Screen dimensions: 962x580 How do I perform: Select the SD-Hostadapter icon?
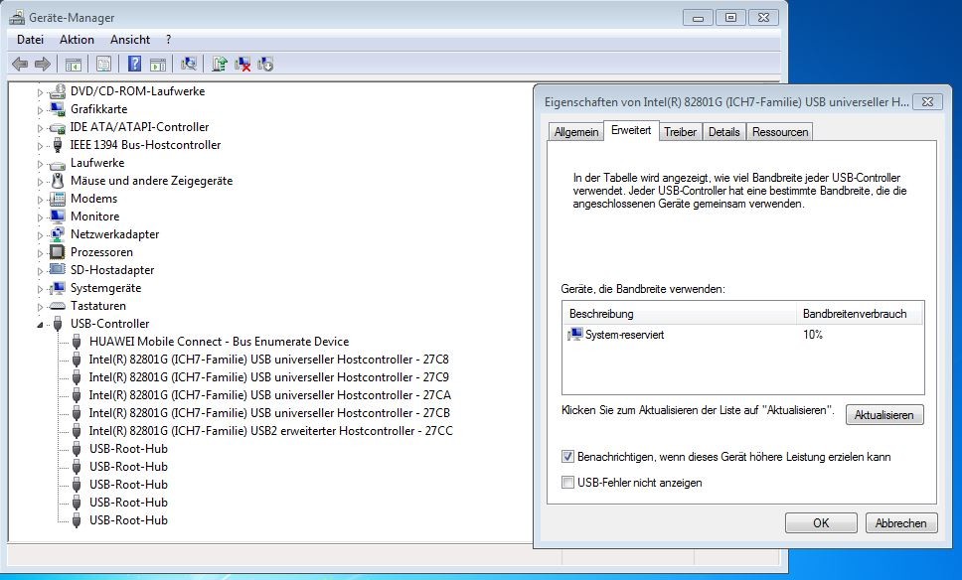pyautogui.click(x=58, y=270)
